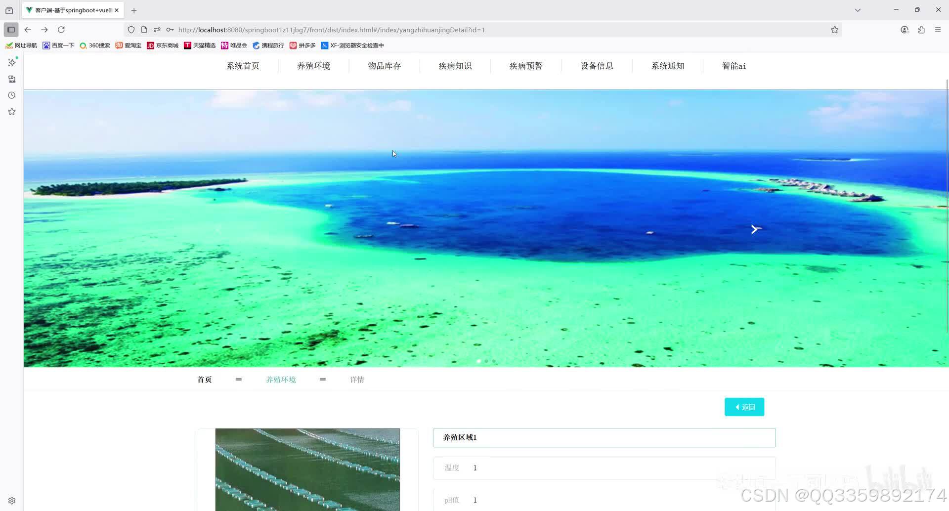Image resolution: width=949 pixels, height=511 pixels.
Task: Open the account profile icon
Action: click(905, 30)
